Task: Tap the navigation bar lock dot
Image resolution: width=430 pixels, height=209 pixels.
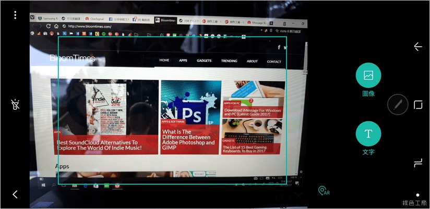Action: point(417,195)
